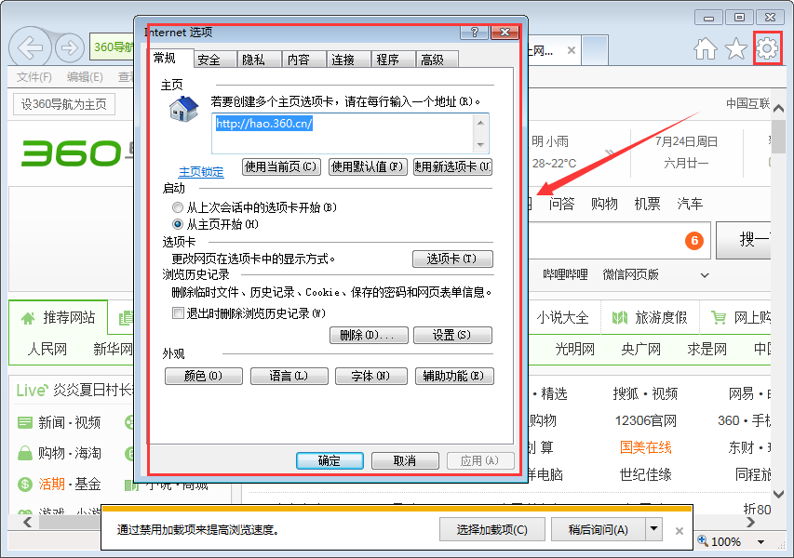Expand the 稍后询问 dropdown arrow
The width and height of the screenshot is (794, 558).
[653, 529]
